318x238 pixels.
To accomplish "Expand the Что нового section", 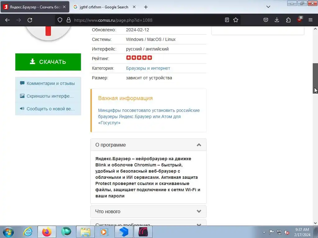I will click(148, 211).
